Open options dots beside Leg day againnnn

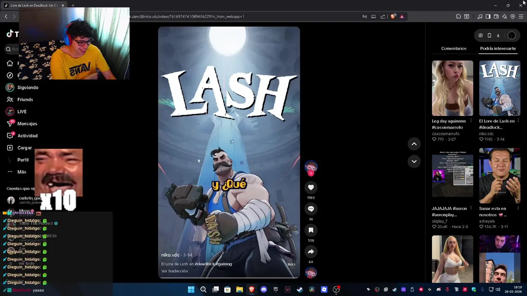(x=471, y=121)
